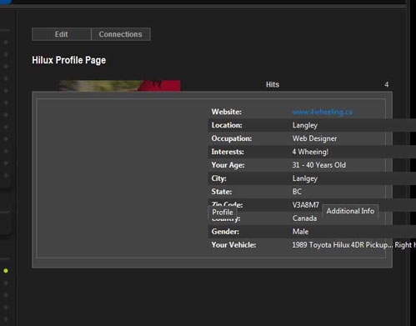Click the Occupation value Web Designer
416x326 pixels.
point(314,138)
